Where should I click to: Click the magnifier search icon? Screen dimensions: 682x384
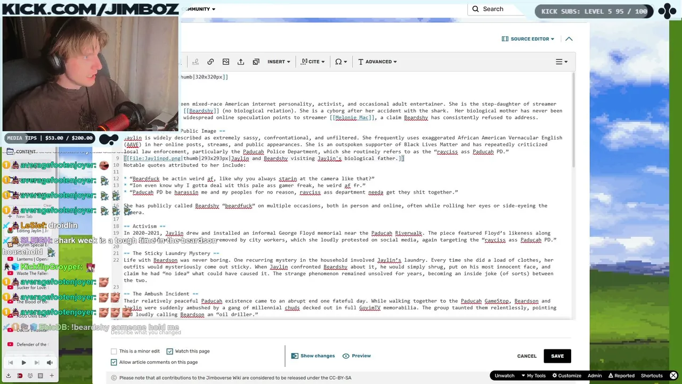(x=475, y=9)
